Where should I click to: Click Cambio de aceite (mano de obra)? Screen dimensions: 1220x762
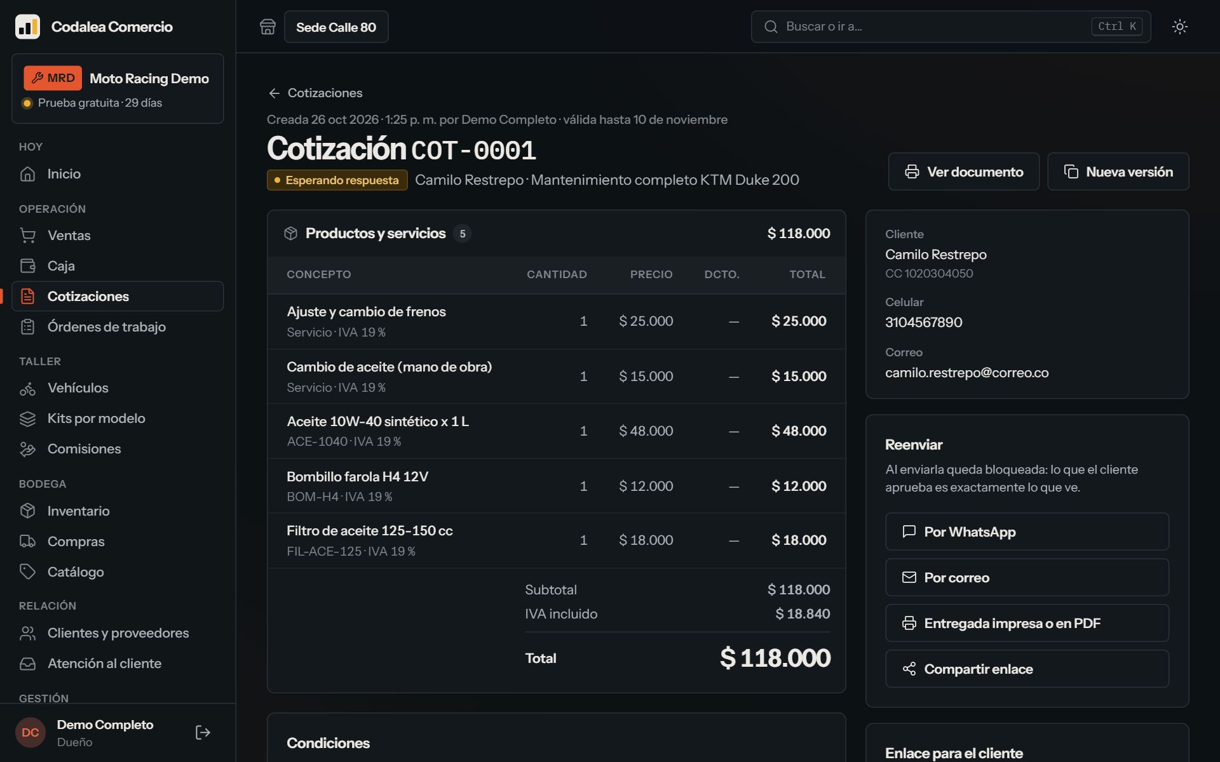click(x=389, y=367)
